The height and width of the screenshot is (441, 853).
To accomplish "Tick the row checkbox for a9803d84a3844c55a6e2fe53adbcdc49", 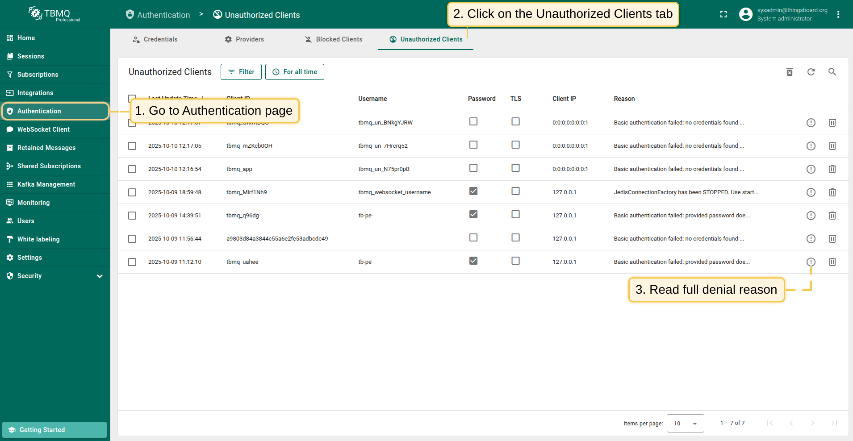I will click(x=132, y=239).
